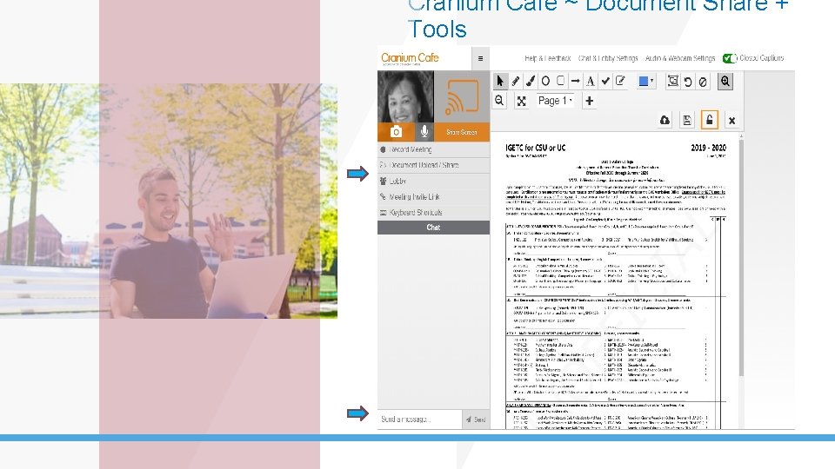Zoom in with magnifier plus icon
Image resolution: width=835 pixels, height=469 pixels.
tap(725, 82)
